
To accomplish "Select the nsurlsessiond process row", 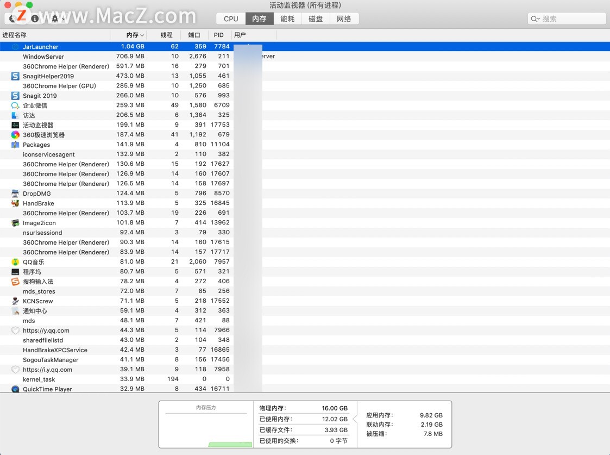I will (x=305, y=232).
